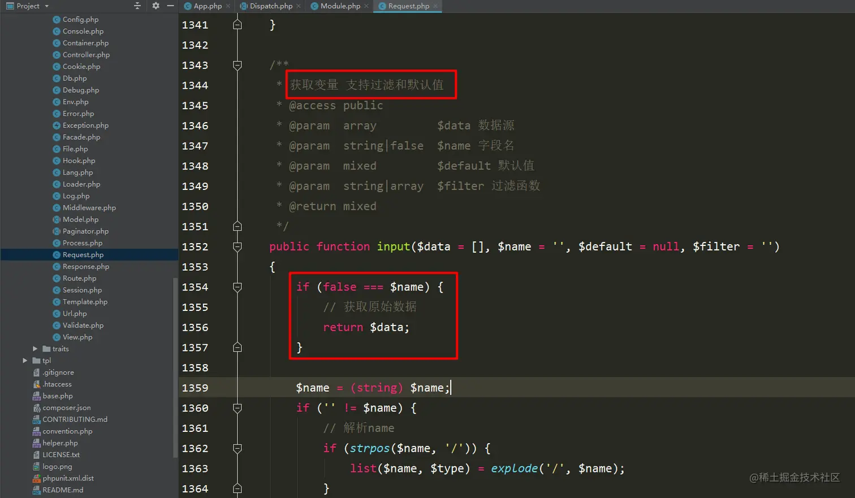Open convention.php file
This screenshot has height=498, width=855.
pyautogui.click(x=67, y=431)
